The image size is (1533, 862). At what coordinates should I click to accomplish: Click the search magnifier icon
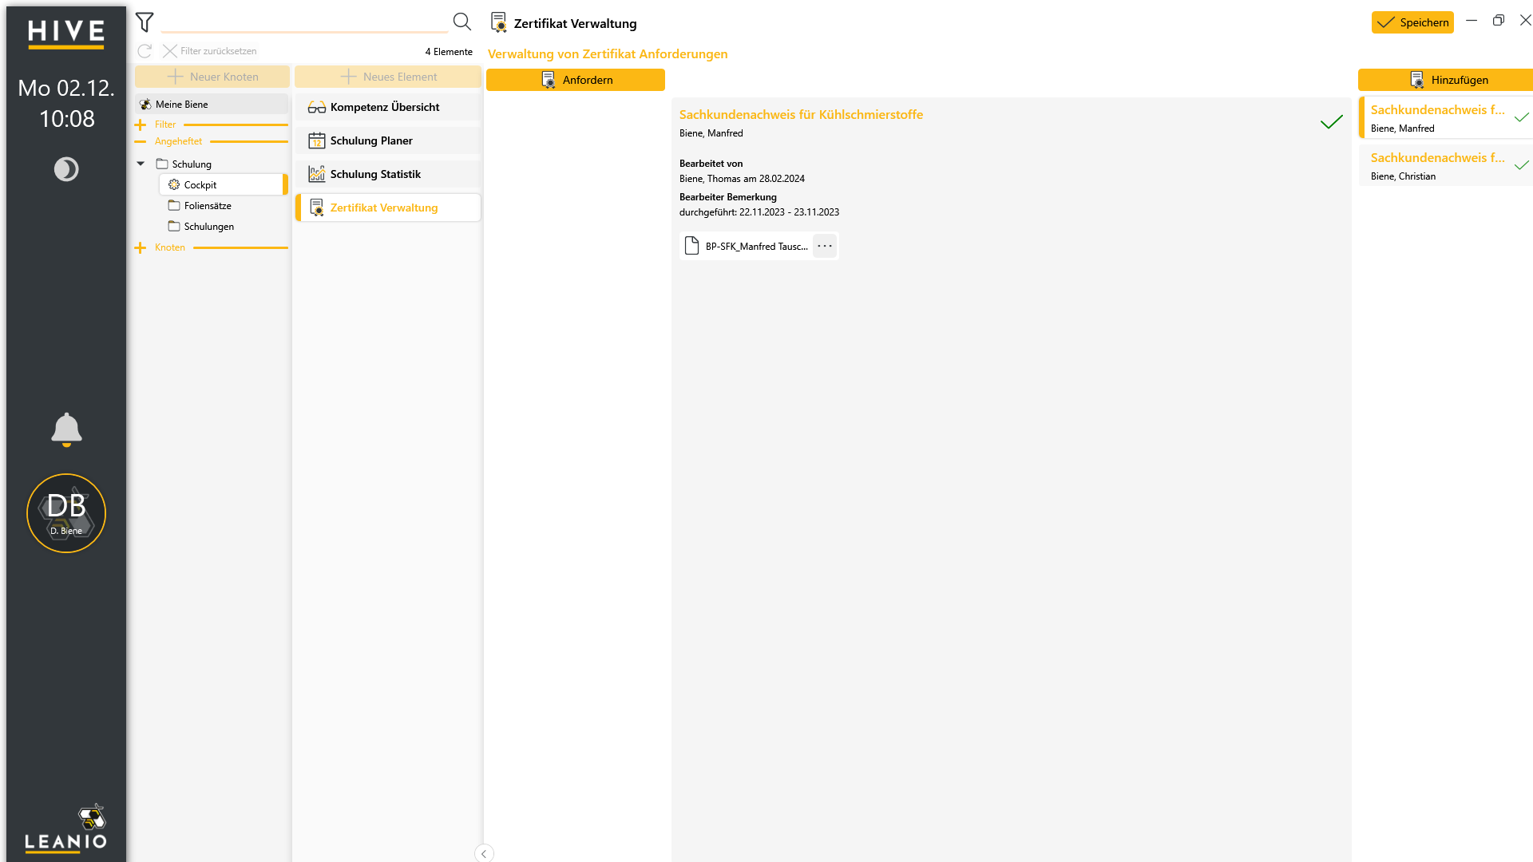pos(462,22)
